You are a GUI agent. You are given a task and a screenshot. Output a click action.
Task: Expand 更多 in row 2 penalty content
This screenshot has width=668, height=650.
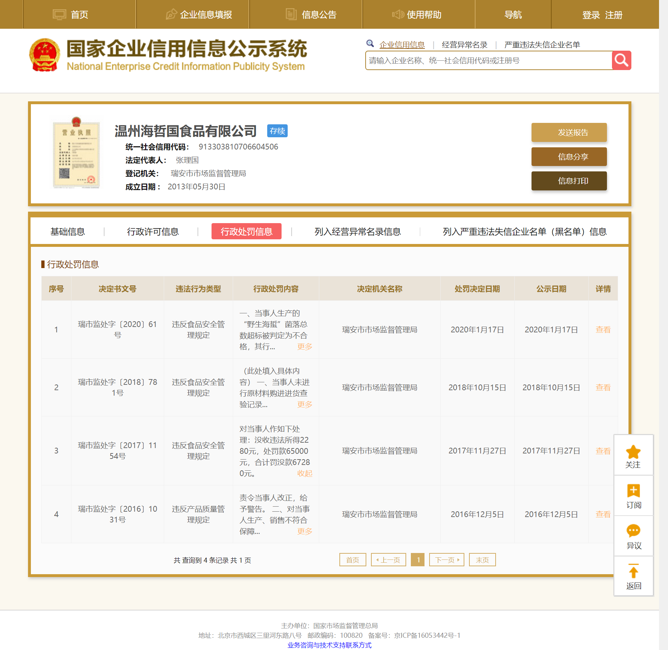(305, 405)
